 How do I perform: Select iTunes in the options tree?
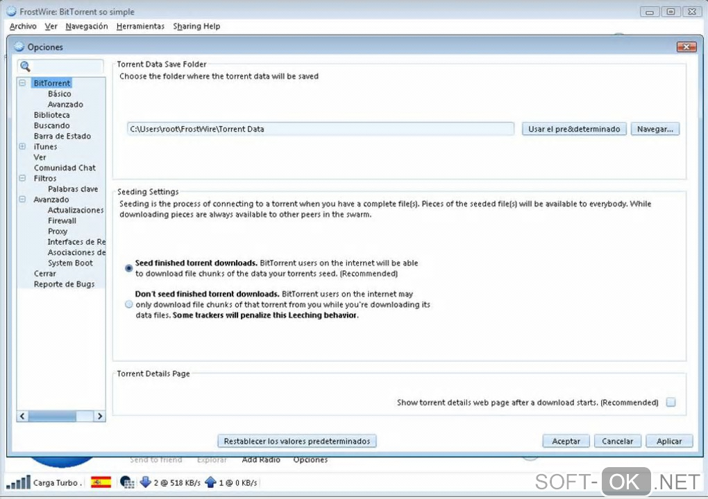[45, 146]
